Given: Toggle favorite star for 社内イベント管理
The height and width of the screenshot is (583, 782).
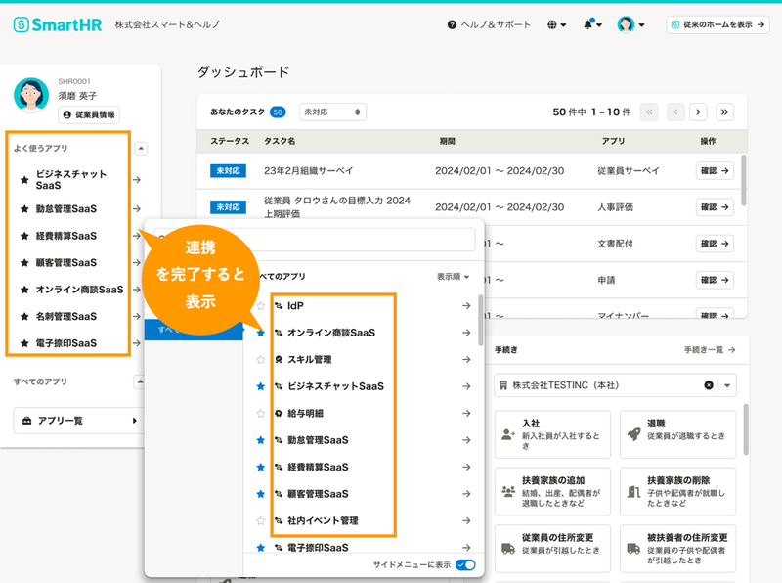Looking at the screenshot, I should 260,521.
